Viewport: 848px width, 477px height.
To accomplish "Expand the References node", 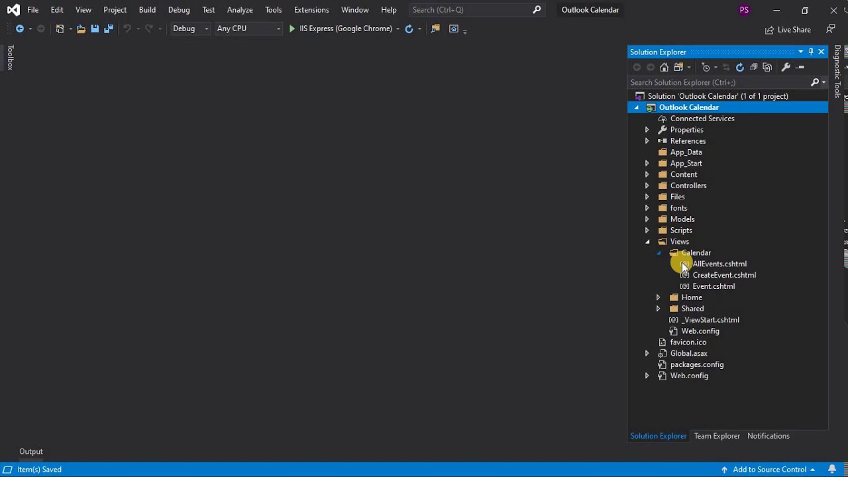I will click(647, 141).
